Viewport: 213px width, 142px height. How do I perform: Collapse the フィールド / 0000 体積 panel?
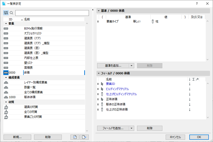point(99,73)
